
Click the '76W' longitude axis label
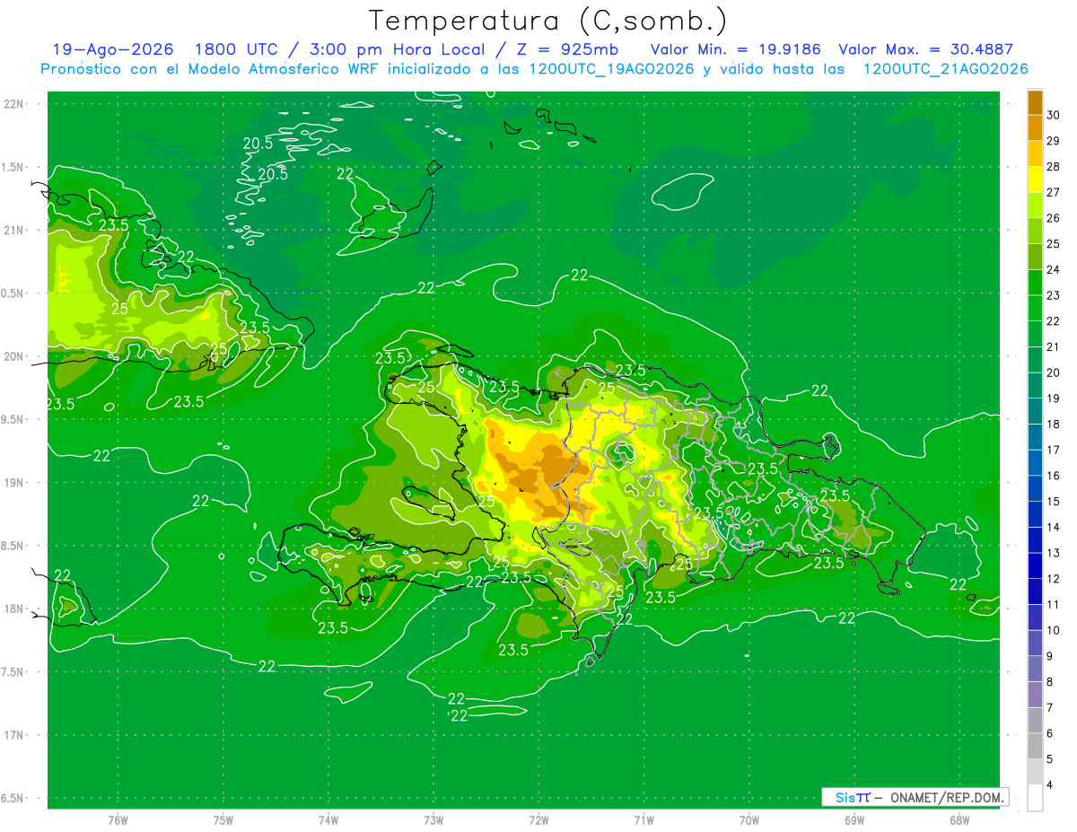[x=118, y=819]
